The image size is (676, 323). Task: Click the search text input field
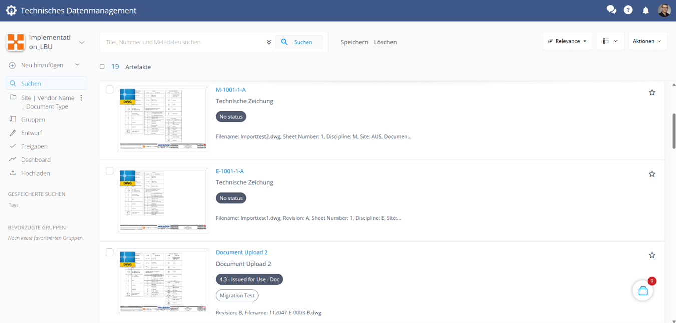tap(183, 42)
